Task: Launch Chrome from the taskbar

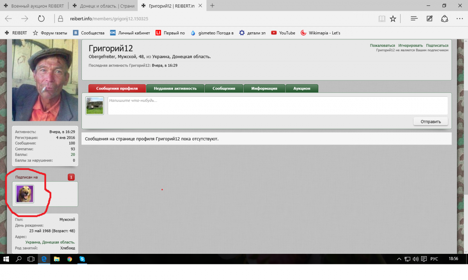Action: pyautogui.click(x=69, y=259)
